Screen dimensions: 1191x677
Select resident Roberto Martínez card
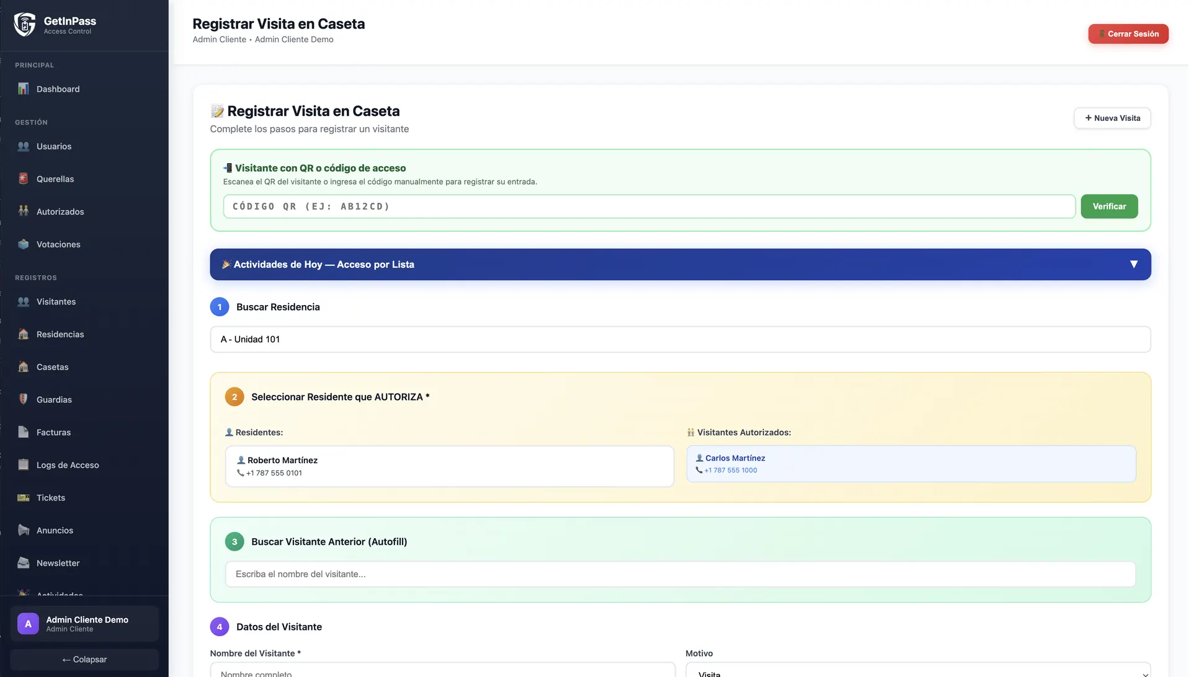pyautogui.click(x=449, y=466)
